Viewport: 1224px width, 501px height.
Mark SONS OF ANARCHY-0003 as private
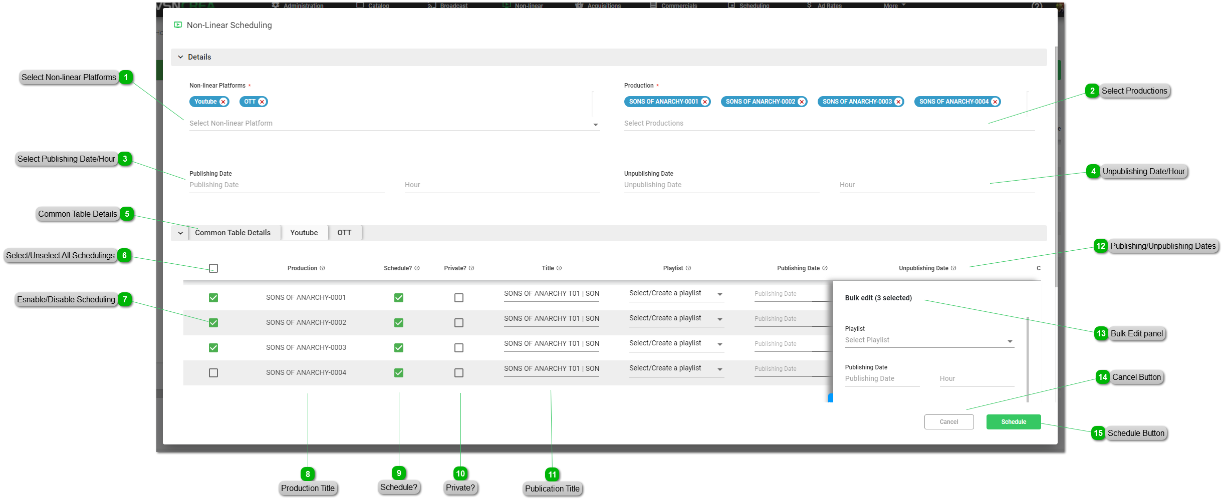[459, 348]
